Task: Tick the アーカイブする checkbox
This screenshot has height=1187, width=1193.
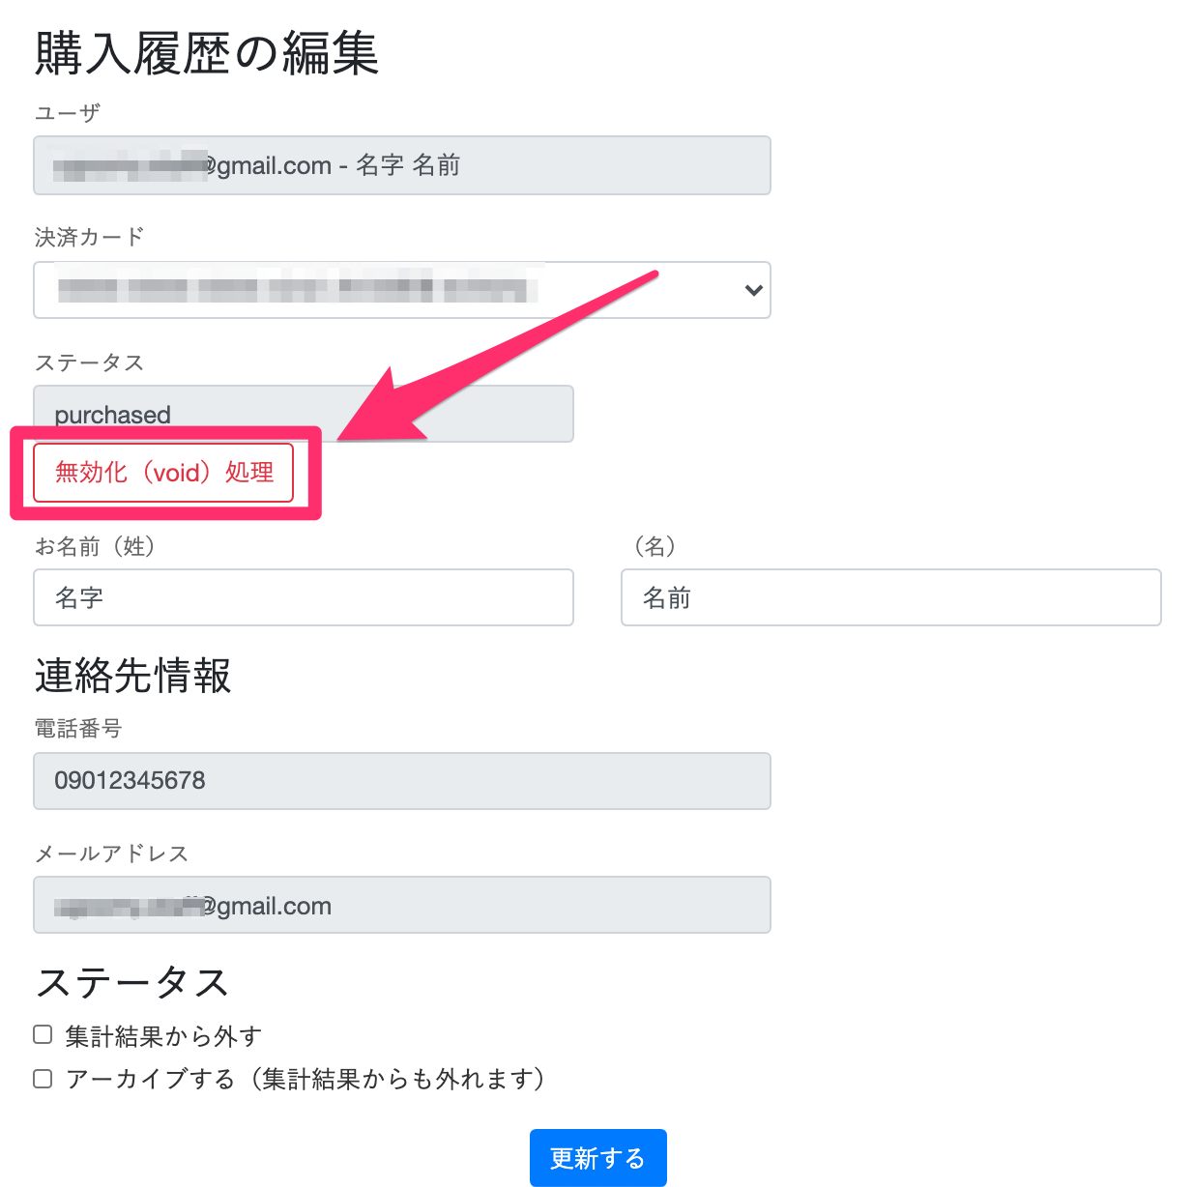Action: (43, 1078)
